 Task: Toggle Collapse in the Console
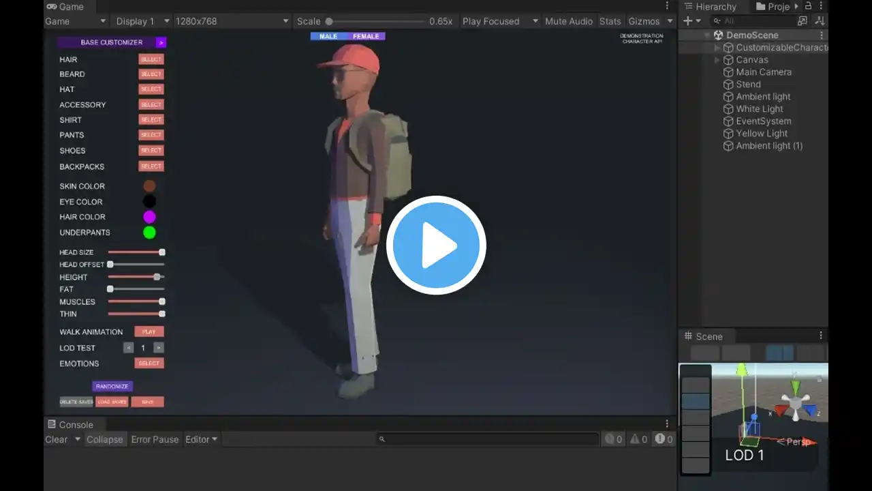[105, 439]
